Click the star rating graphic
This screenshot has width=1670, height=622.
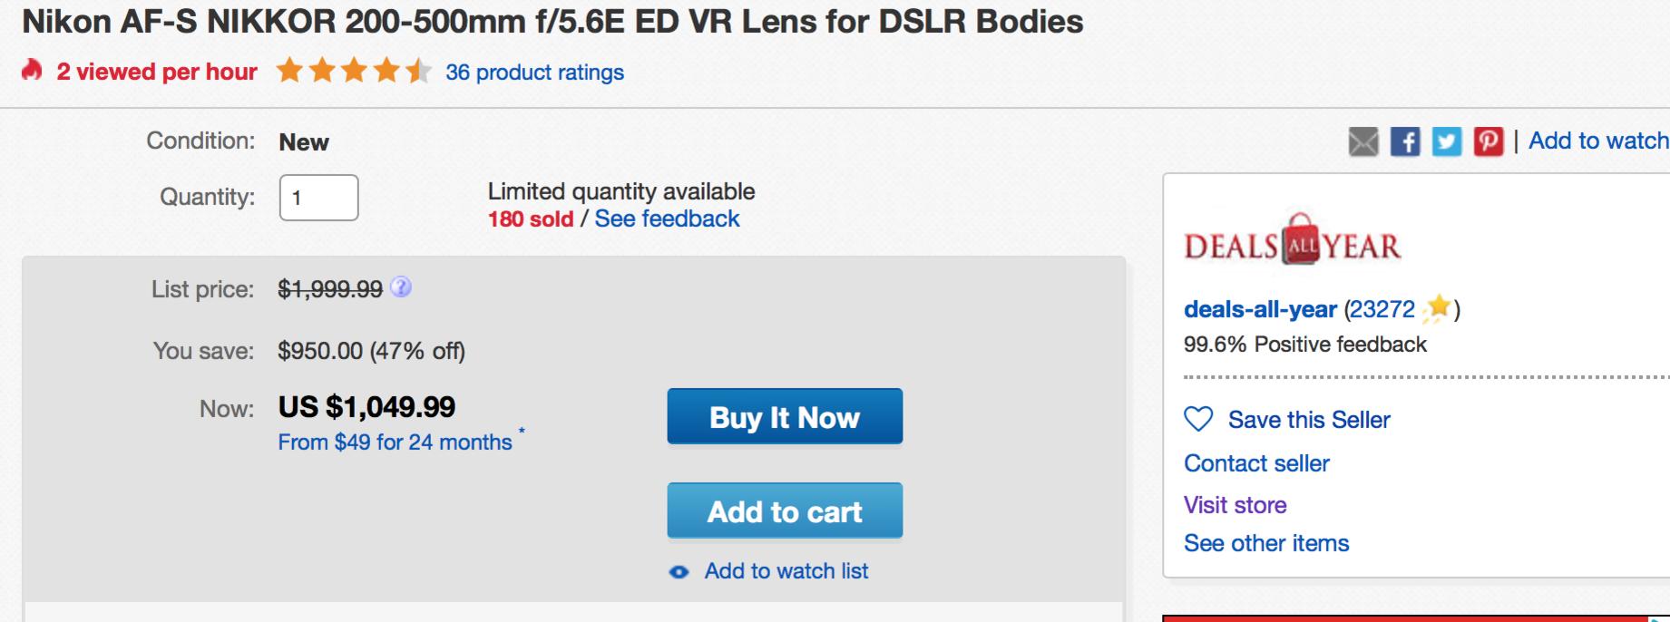point(354,72)
